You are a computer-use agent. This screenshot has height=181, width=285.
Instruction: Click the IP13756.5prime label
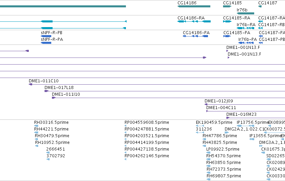point(253,122)
